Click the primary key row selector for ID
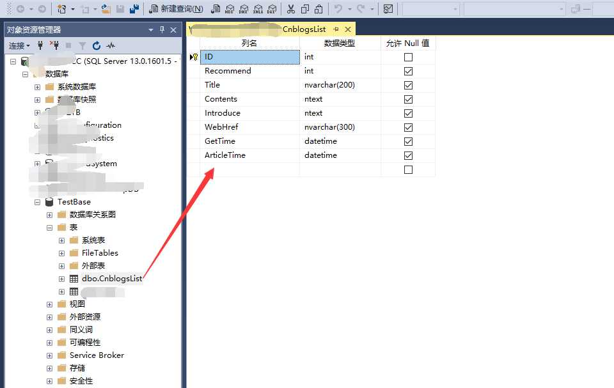The width and height of the screenshot is (614, 388). coord(193,57)
